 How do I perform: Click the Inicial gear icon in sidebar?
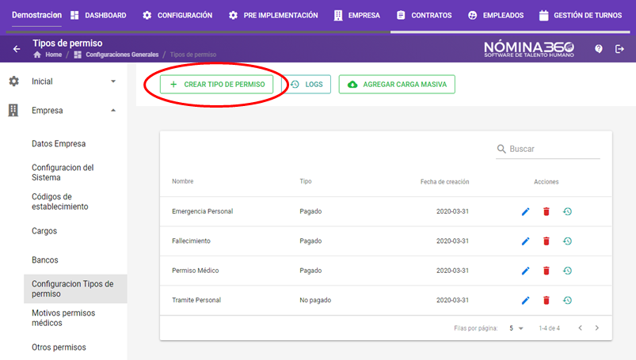13,81
